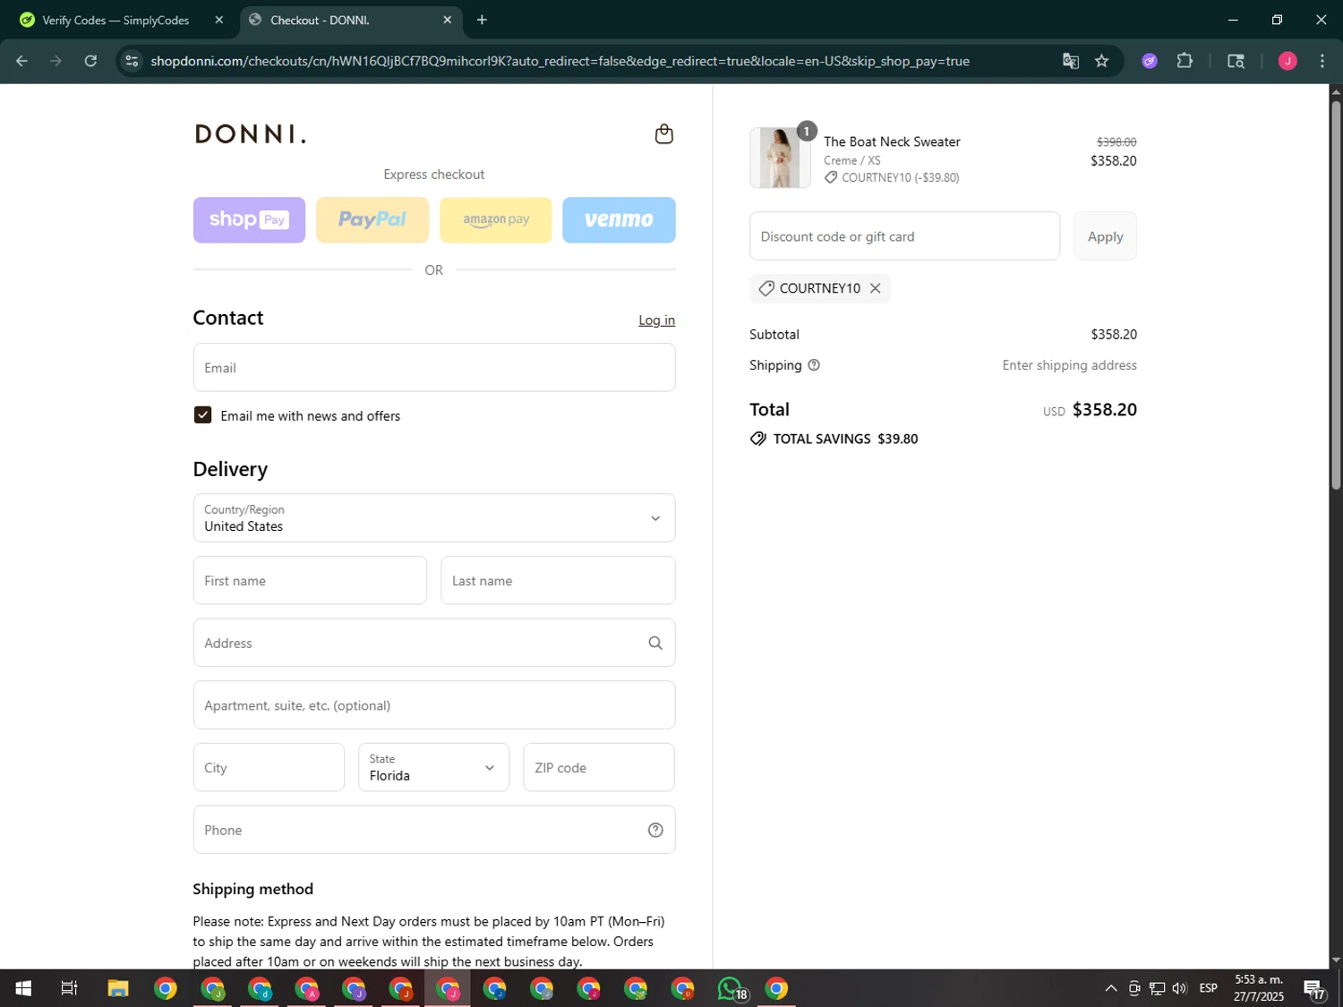
Task: Focus the Last name field
Action: (x=558, y=581)
